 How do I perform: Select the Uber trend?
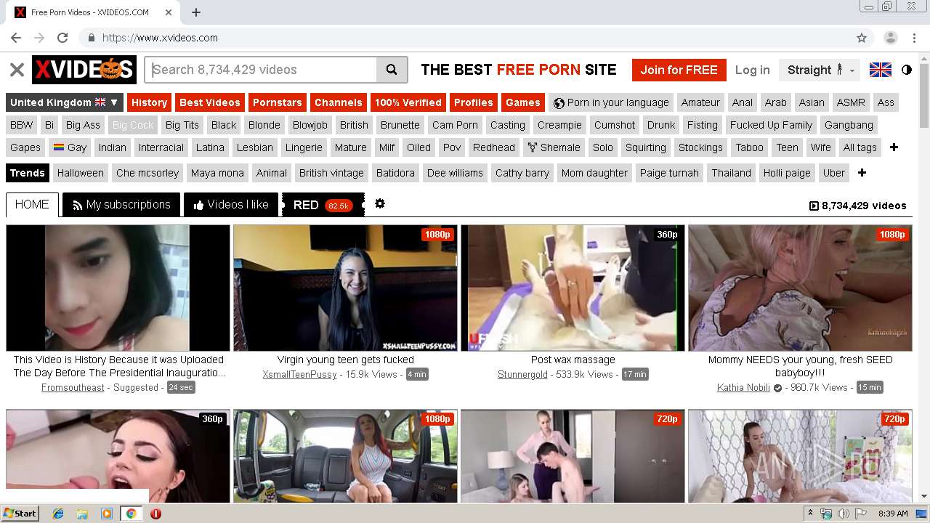(834, 173)
